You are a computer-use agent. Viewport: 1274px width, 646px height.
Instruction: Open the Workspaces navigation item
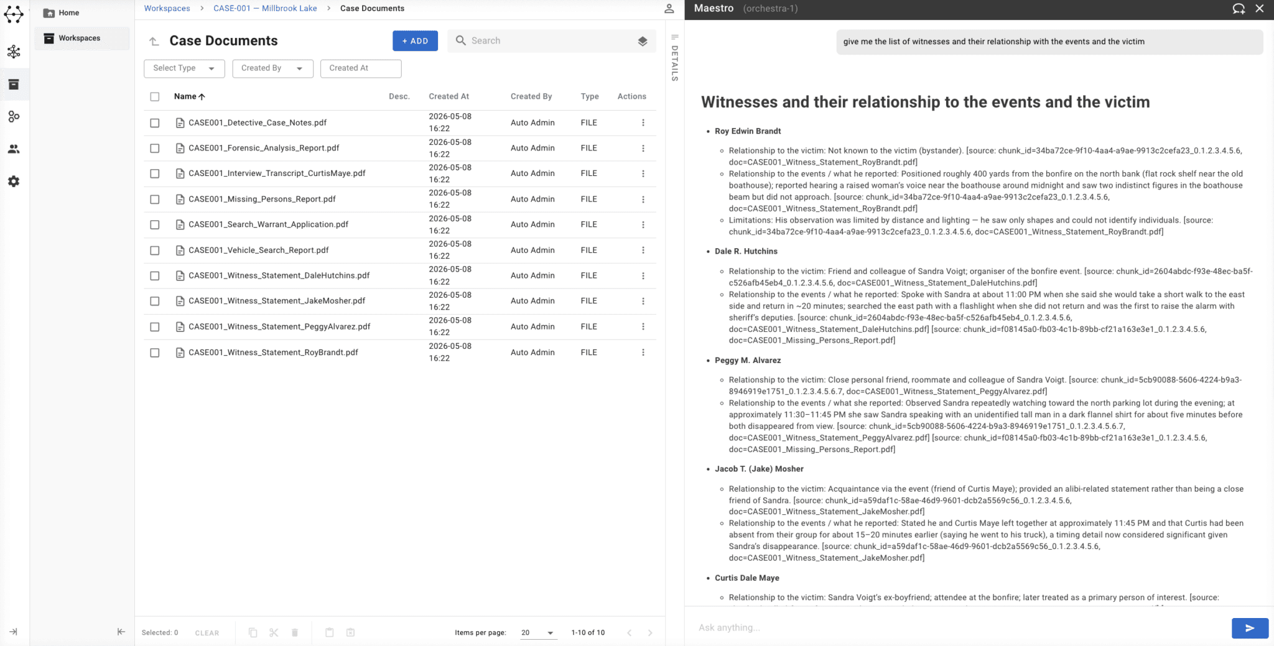pyautogui.click(x=81, y=38)
